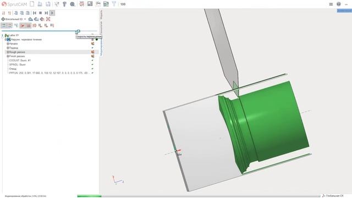Click the simulation progress bar at the bottom
This screenshot has height=198, width=352.
pyautogui.click(x=199, y=196)
